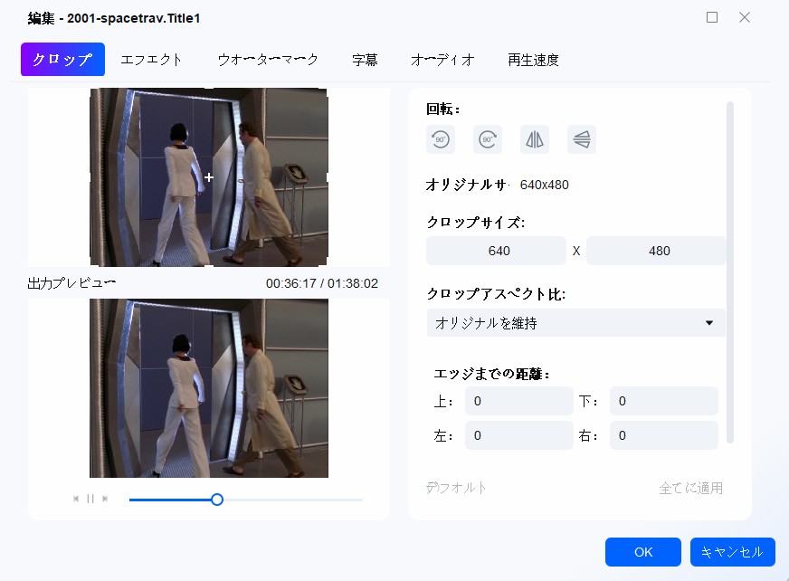Jump to previous frame button
The image size is (789, 581).
(76, 499)
